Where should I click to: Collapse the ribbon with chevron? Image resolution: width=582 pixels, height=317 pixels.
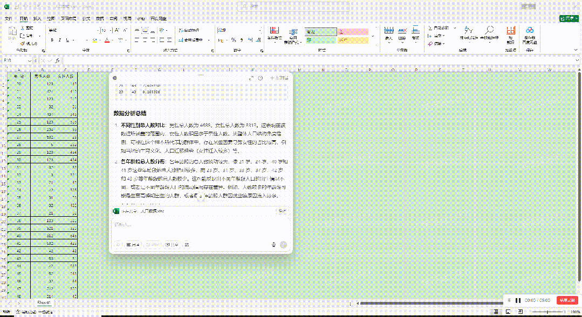pos(576,50)
